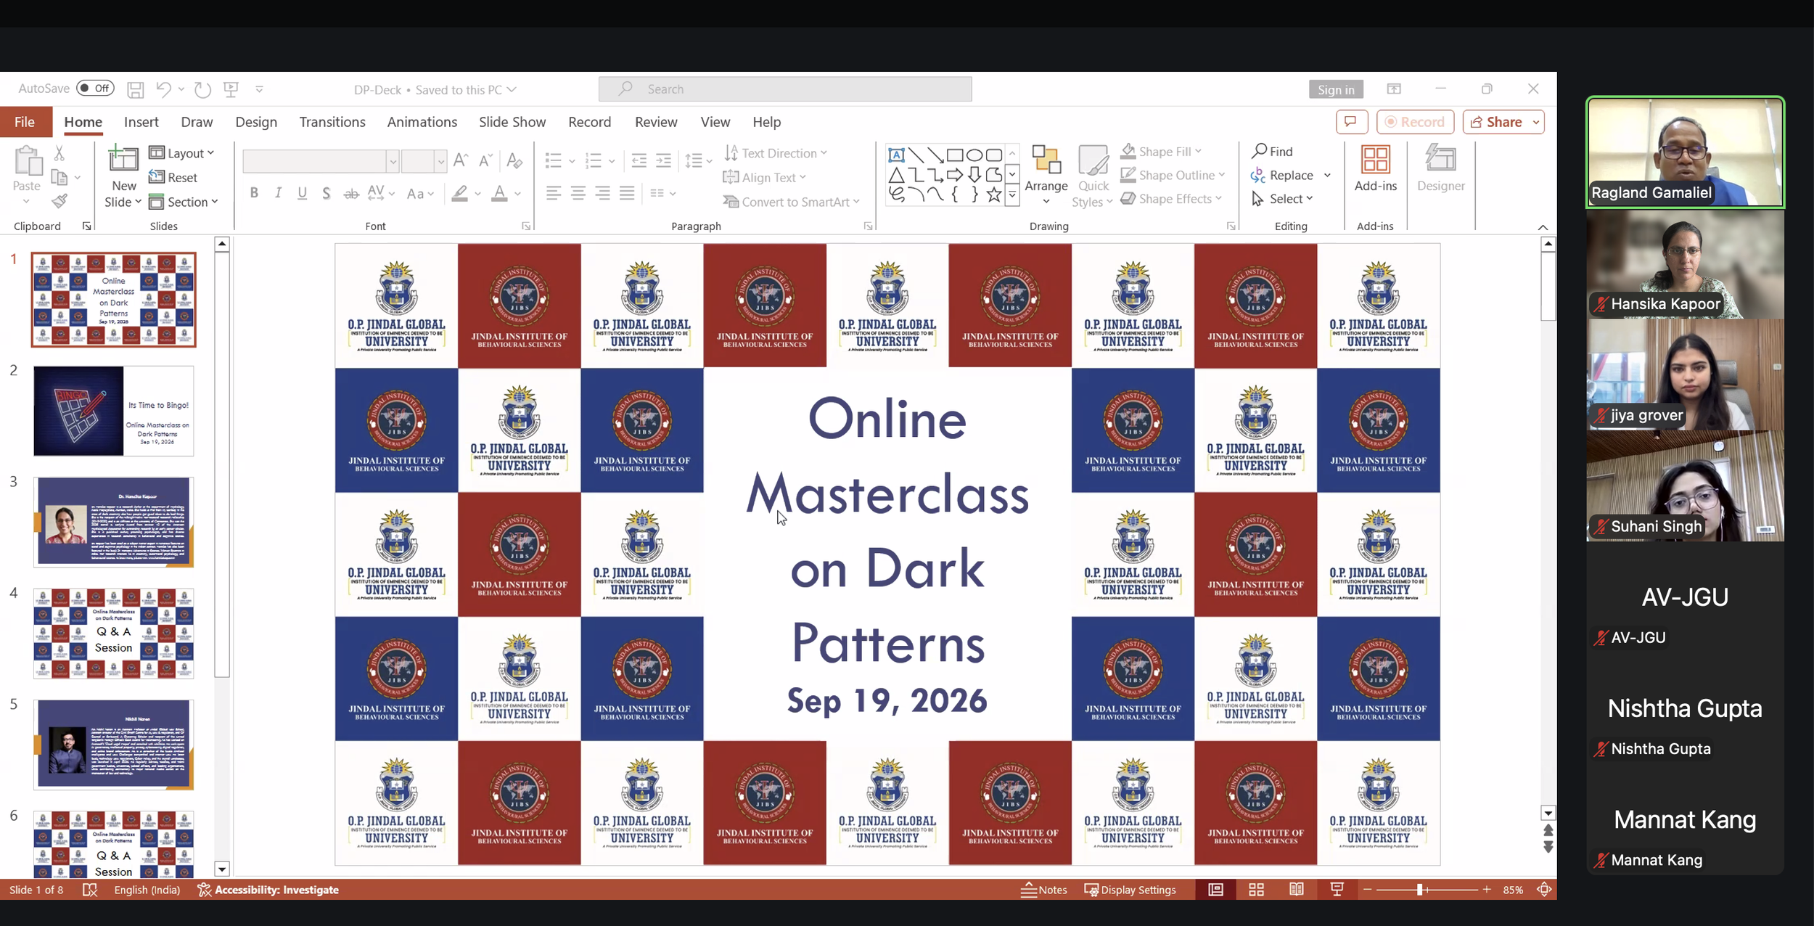The height and width of the screenshot is (926, 1814).
Task: Open the Comments speech bubble icon
Action: (x=1351, y=122)
